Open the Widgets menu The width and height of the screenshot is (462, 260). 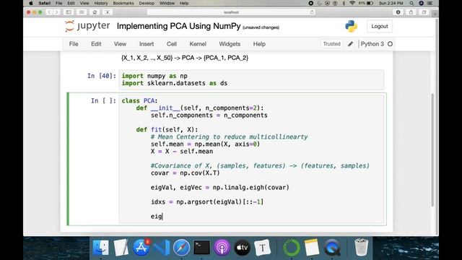[230, 44]
